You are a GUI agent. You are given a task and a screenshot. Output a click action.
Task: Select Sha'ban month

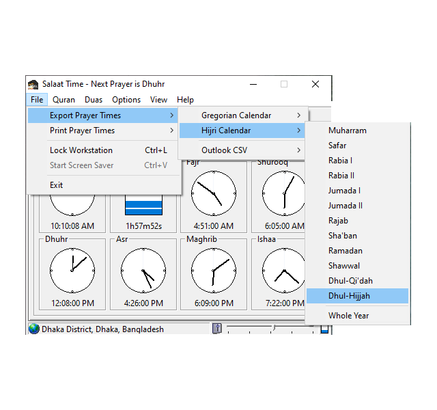357,236
